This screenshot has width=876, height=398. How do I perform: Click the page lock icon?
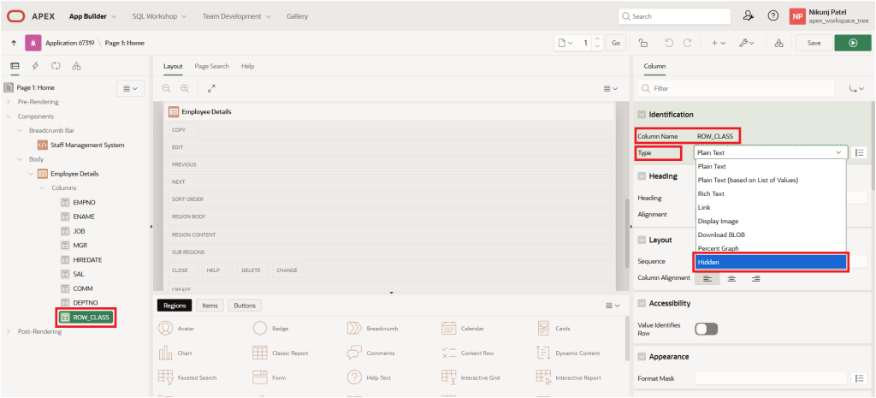click(x=642, y=42)
